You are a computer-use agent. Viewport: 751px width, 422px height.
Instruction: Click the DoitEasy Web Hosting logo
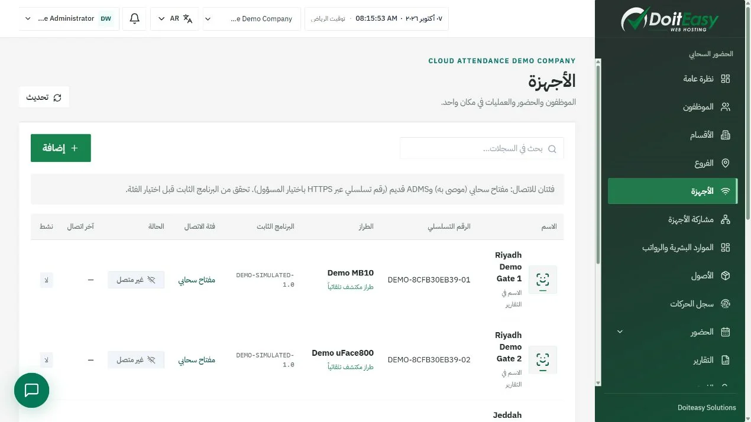click(x=670, y=20)
